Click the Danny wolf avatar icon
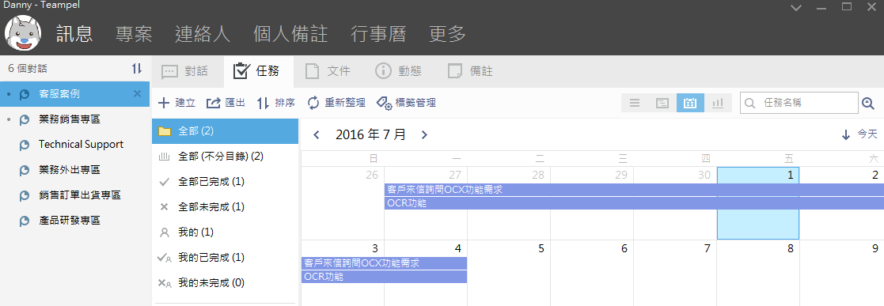Screen dimensions: 884x306 tap(22, 33)
